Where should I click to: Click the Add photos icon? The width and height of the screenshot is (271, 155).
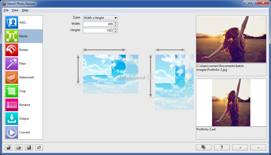[x=11, y=22]
